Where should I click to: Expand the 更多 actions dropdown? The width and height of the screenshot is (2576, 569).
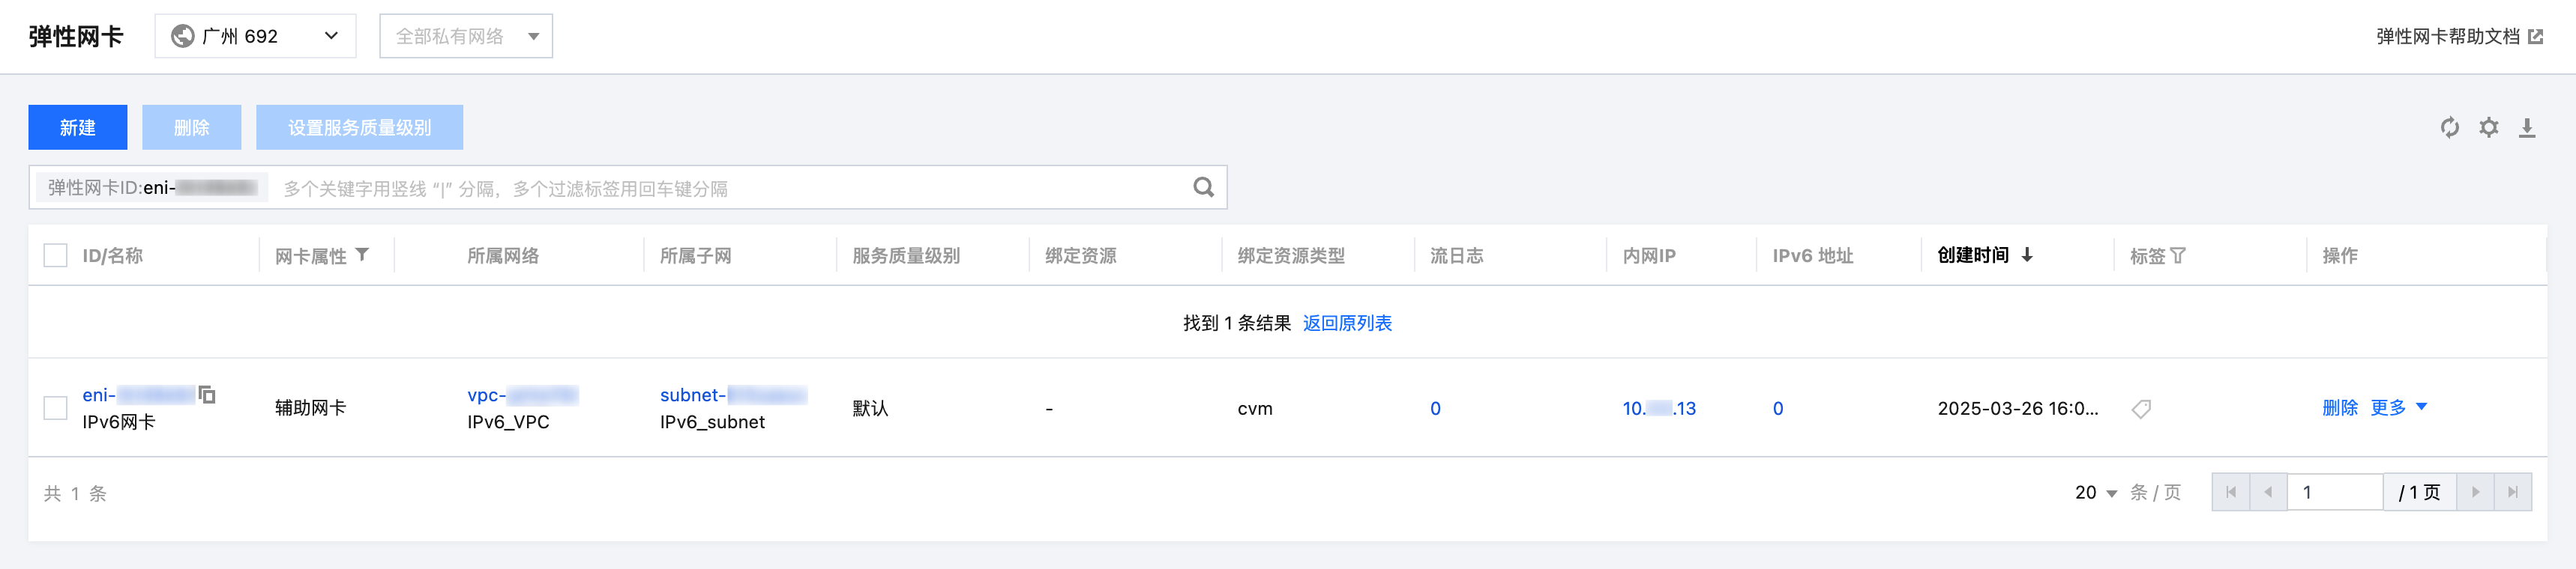click(2398, 407)
